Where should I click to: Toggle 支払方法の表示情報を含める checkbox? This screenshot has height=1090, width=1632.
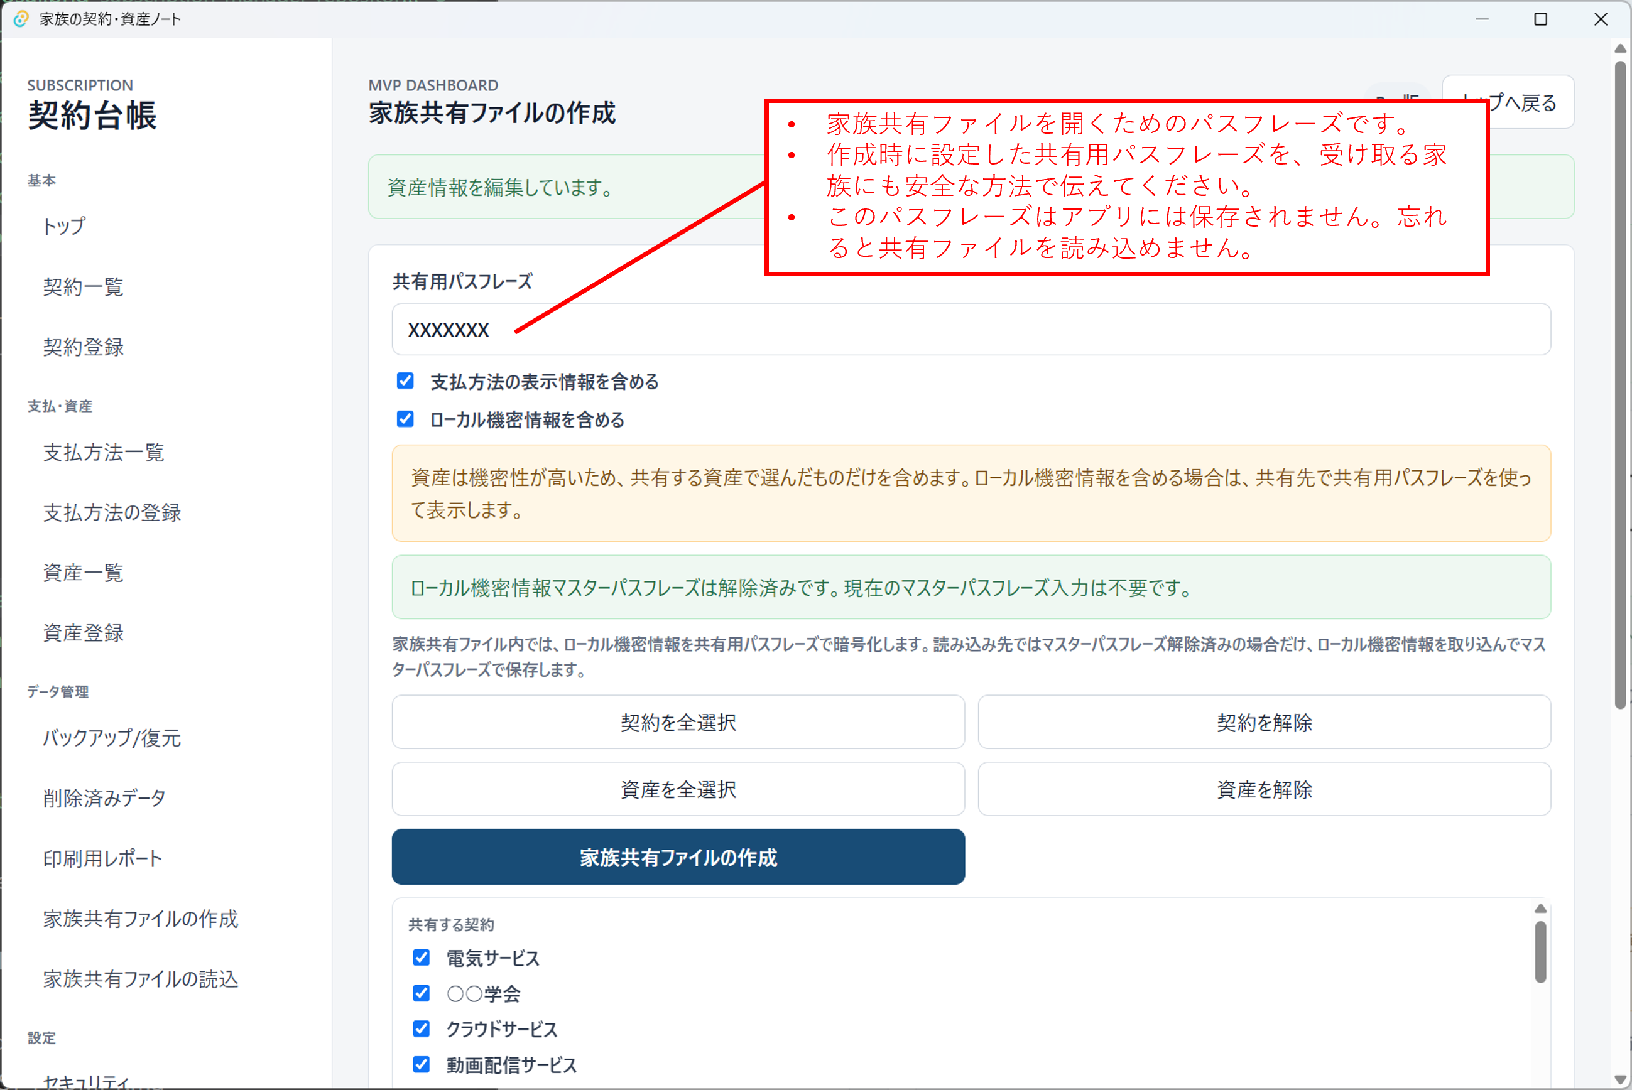[x=405, y=381]
